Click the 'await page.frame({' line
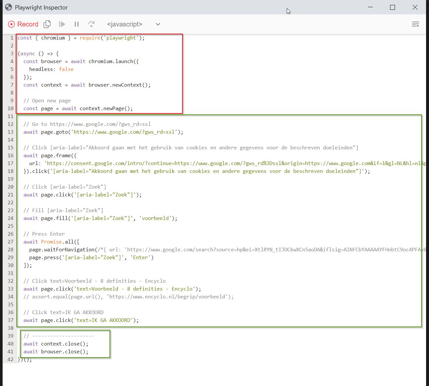The width and height of the screenshot is (429, 386). pyautogui.click(x=50, y=156)
